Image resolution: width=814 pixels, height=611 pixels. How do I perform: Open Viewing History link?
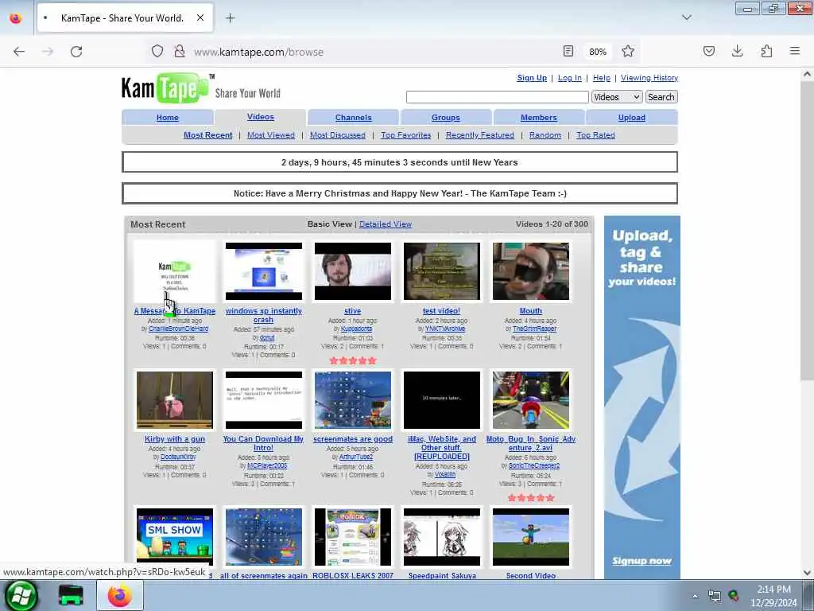tap(649, 78)
